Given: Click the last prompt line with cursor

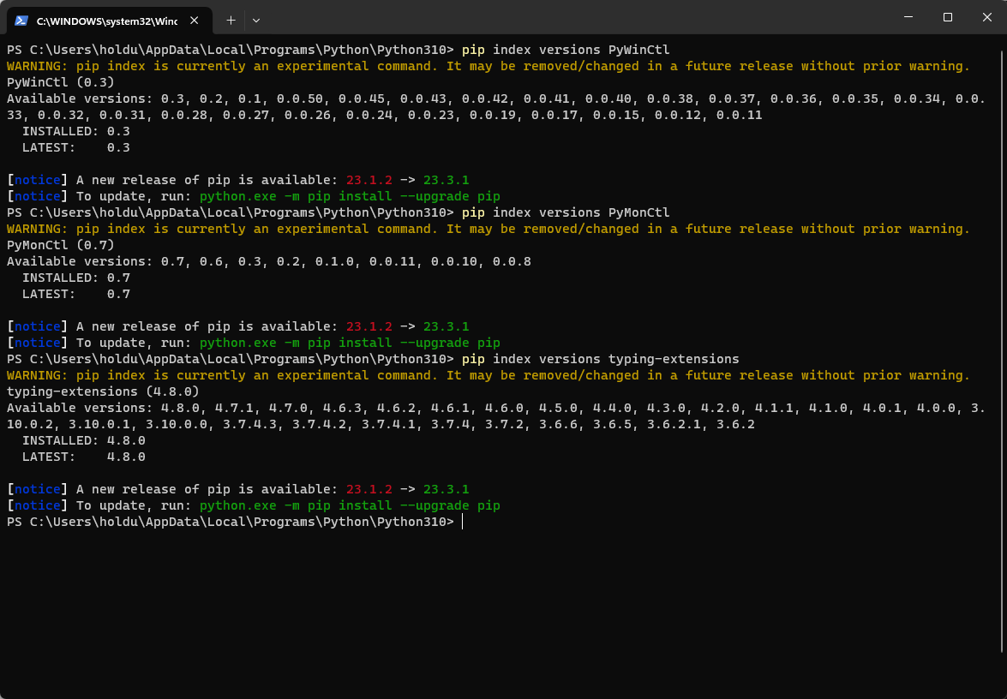Looking at the screenshot, I should (x=235, y=522).
